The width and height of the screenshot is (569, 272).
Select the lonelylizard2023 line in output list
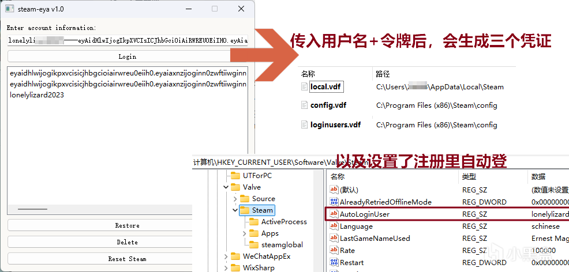click(37, 95)
